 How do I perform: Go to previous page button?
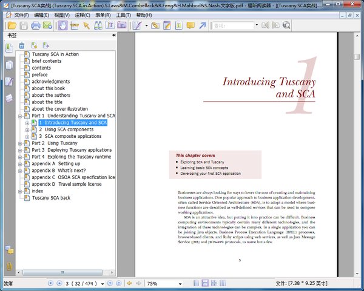[59, 283]
